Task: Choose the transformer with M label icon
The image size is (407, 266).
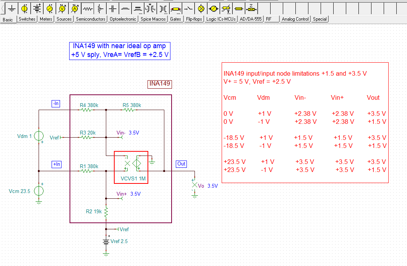Action: click(151, 8)
